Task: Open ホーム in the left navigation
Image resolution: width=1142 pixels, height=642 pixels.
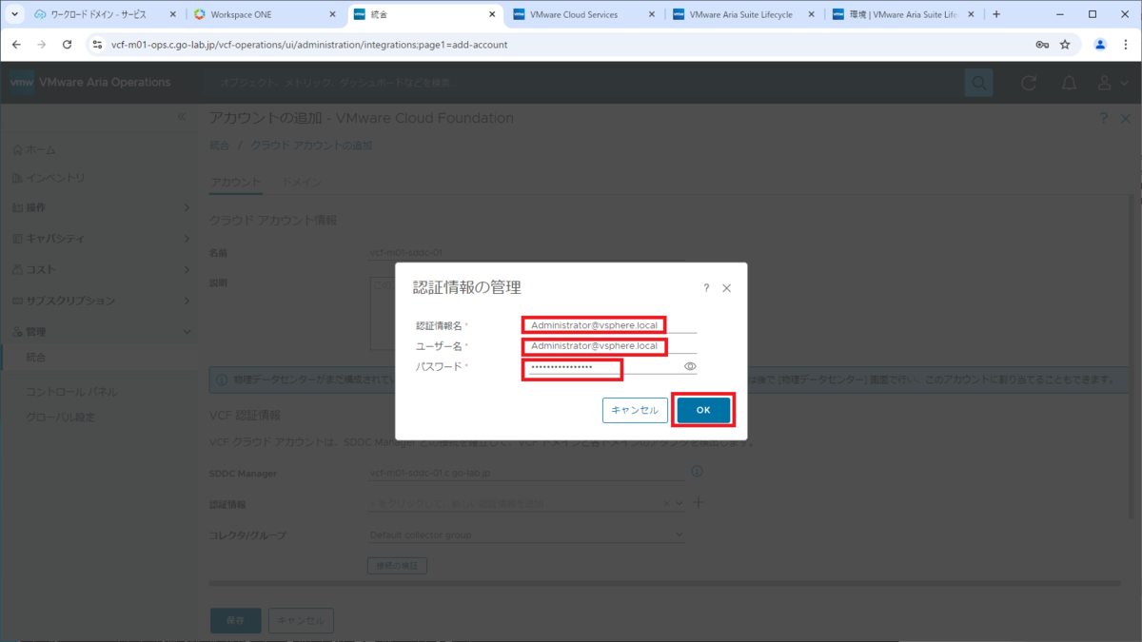Action: click(x=34, y=150)
